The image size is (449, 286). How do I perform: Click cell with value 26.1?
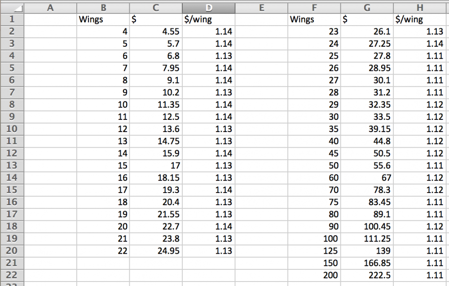[367, 31]
